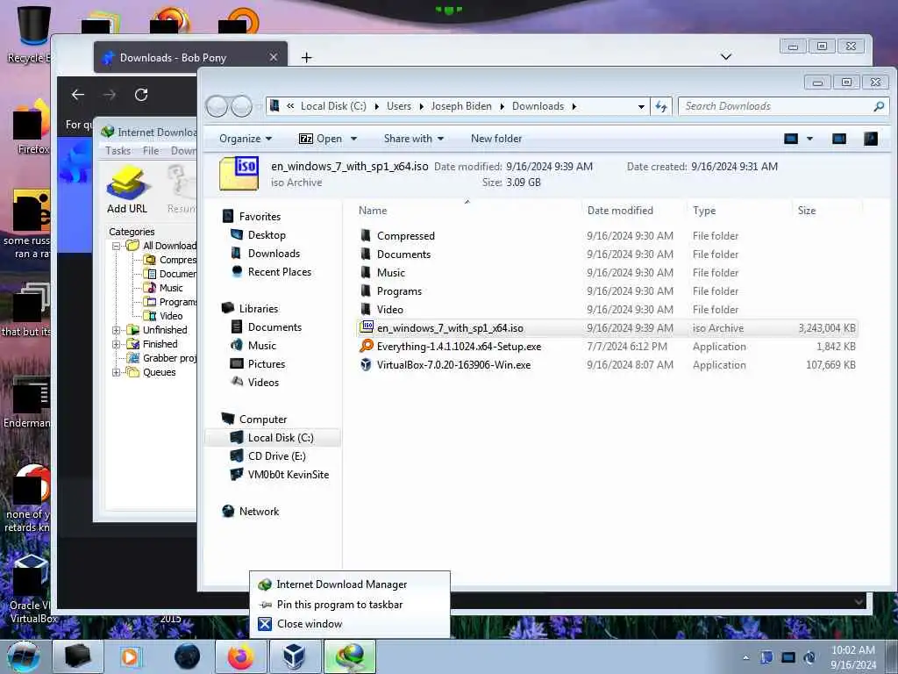The height and width of the screenshot is (674, 898).
Task: Choose Pin this program to taskbar
Action: pos(350,605)
